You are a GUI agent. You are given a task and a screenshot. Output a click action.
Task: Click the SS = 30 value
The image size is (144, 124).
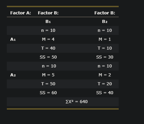[105, 57]
